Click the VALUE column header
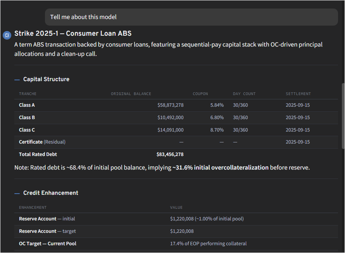Screen dimensions: 345x253 coord(176,208)
